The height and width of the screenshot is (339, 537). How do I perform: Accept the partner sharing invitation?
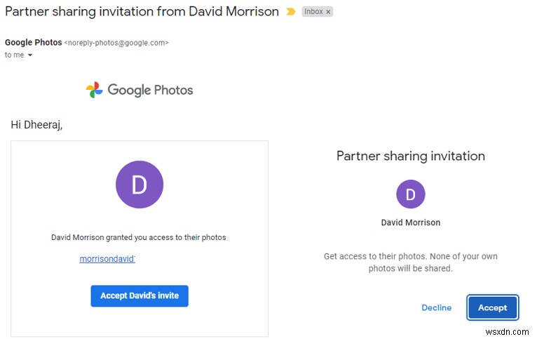click(492, 308)
